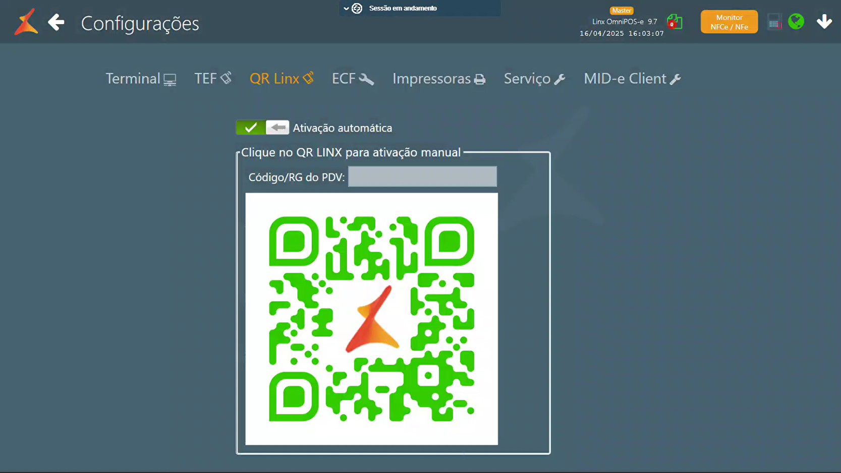
Task: Open the ECF settings tab
Action: click(x=353, y=79)
